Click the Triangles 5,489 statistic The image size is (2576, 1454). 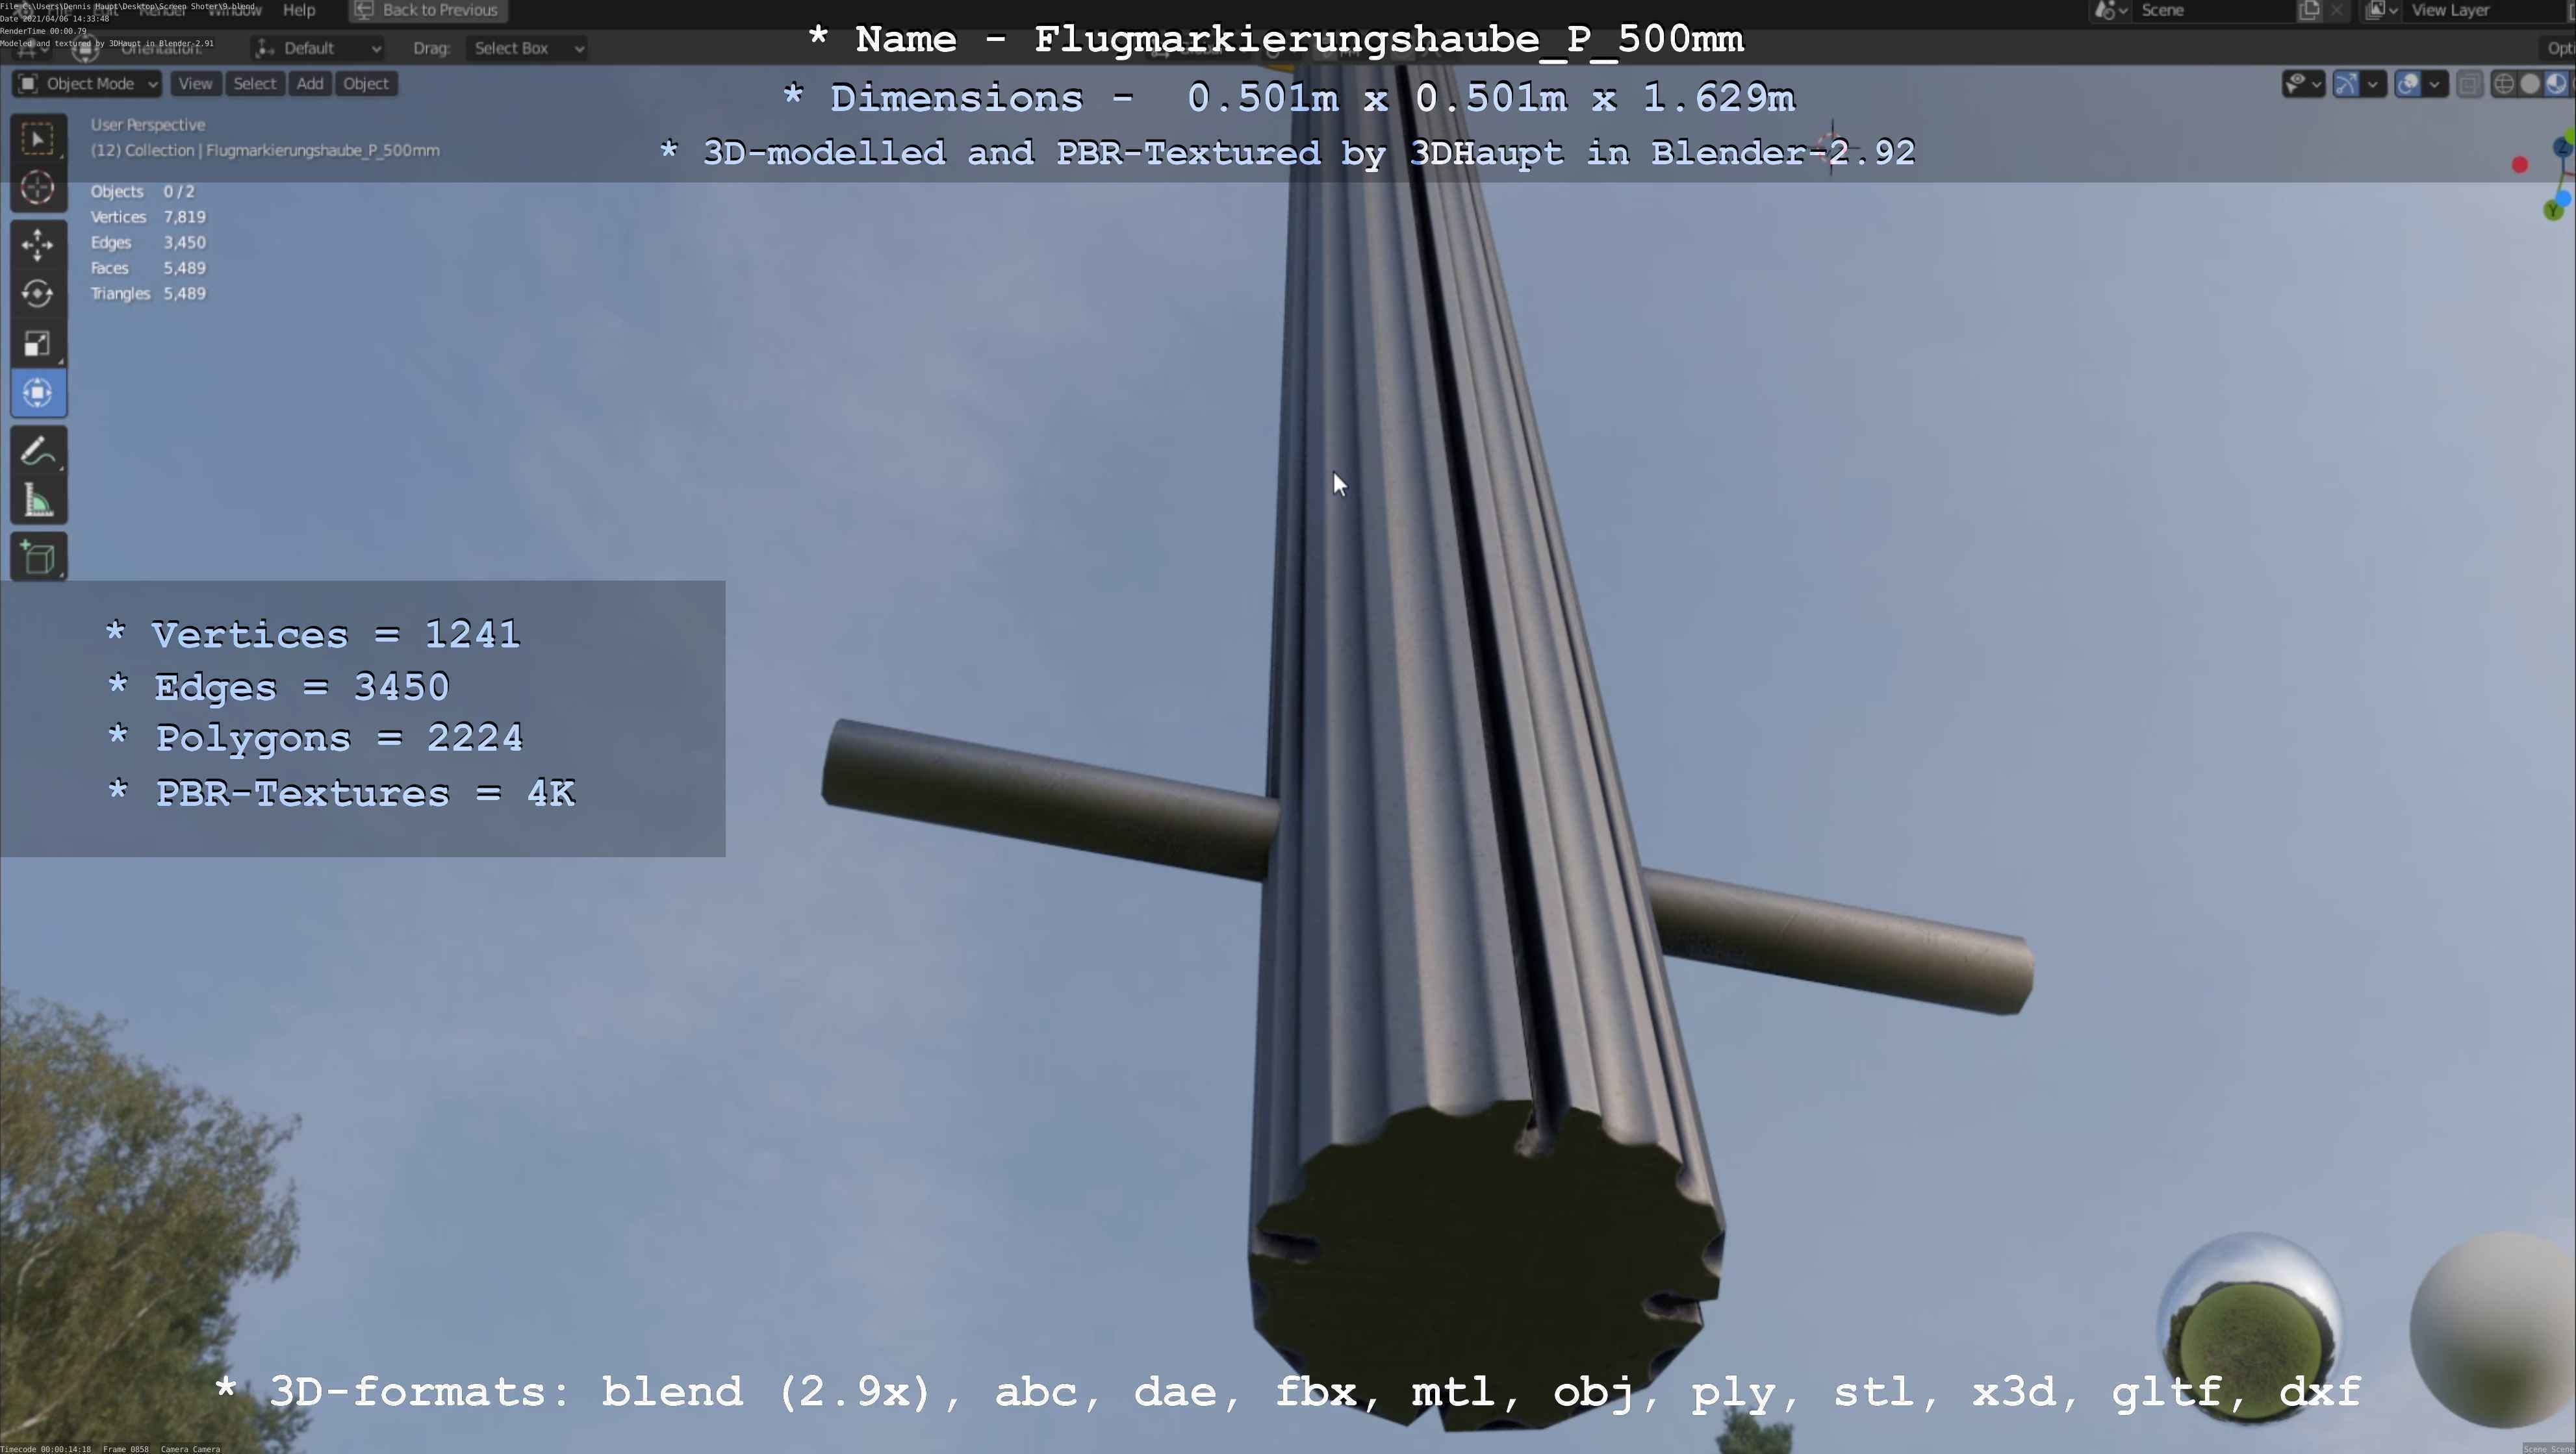(x=148, y=294)
